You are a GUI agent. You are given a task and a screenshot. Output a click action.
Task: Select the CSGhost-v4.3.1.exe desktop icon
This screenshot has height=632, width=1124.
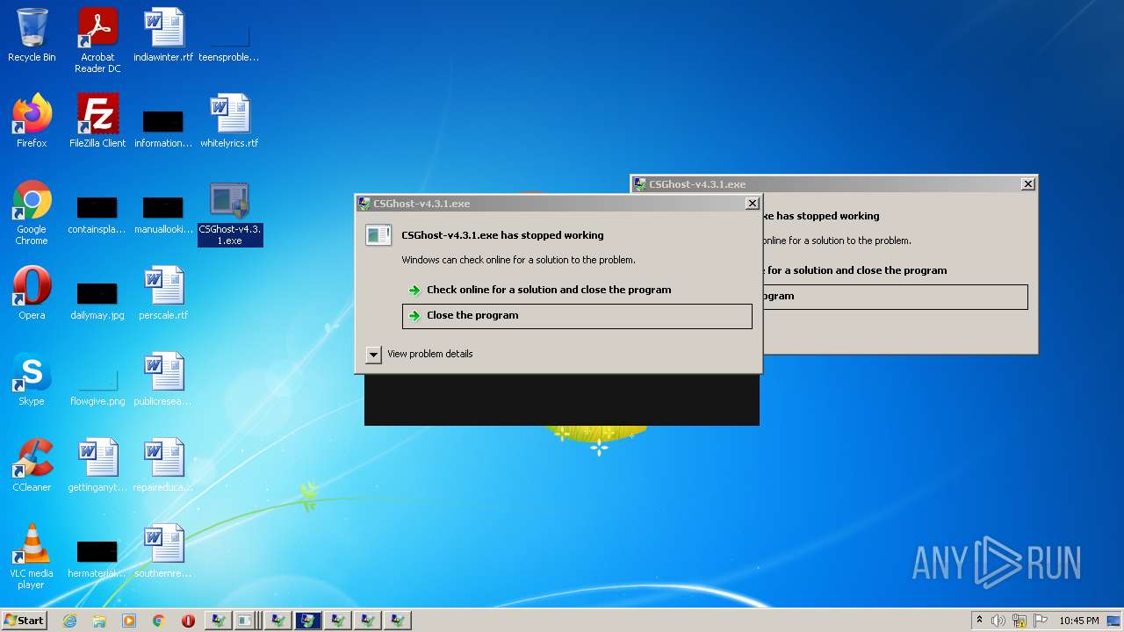coord(230,214)
